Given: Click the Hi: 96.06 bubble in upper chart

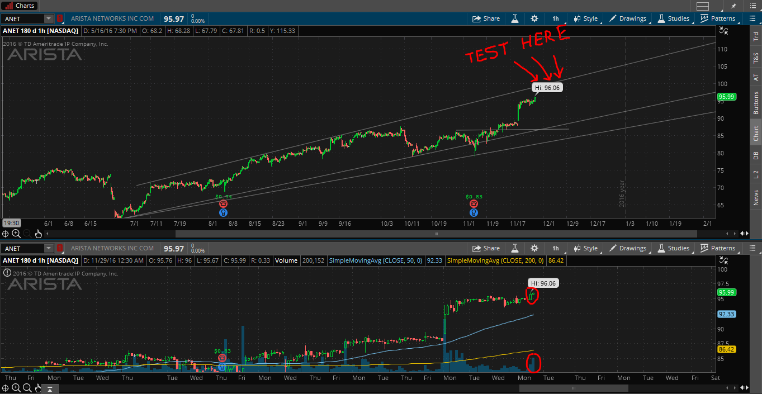Looking at the screenshot, I should coord(546,88).
